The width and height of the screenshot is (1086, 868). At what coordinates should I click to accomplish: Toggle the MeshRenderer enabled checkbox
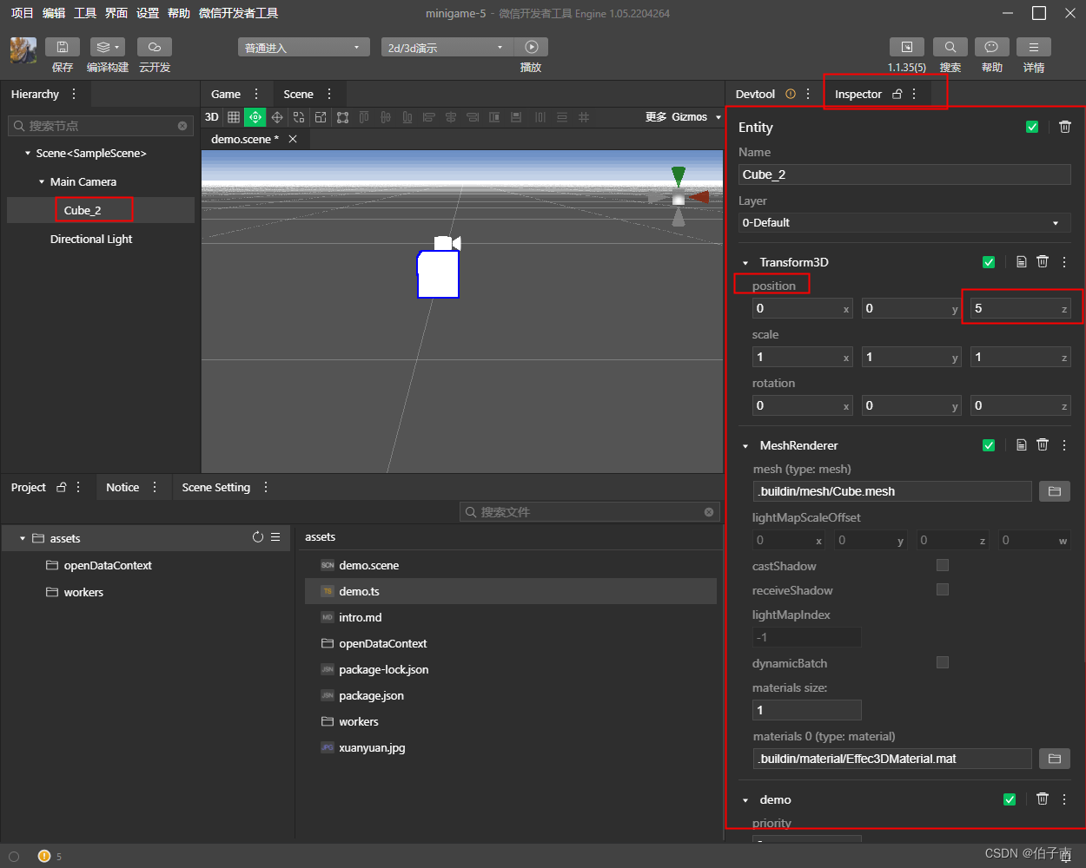[989, 445]
